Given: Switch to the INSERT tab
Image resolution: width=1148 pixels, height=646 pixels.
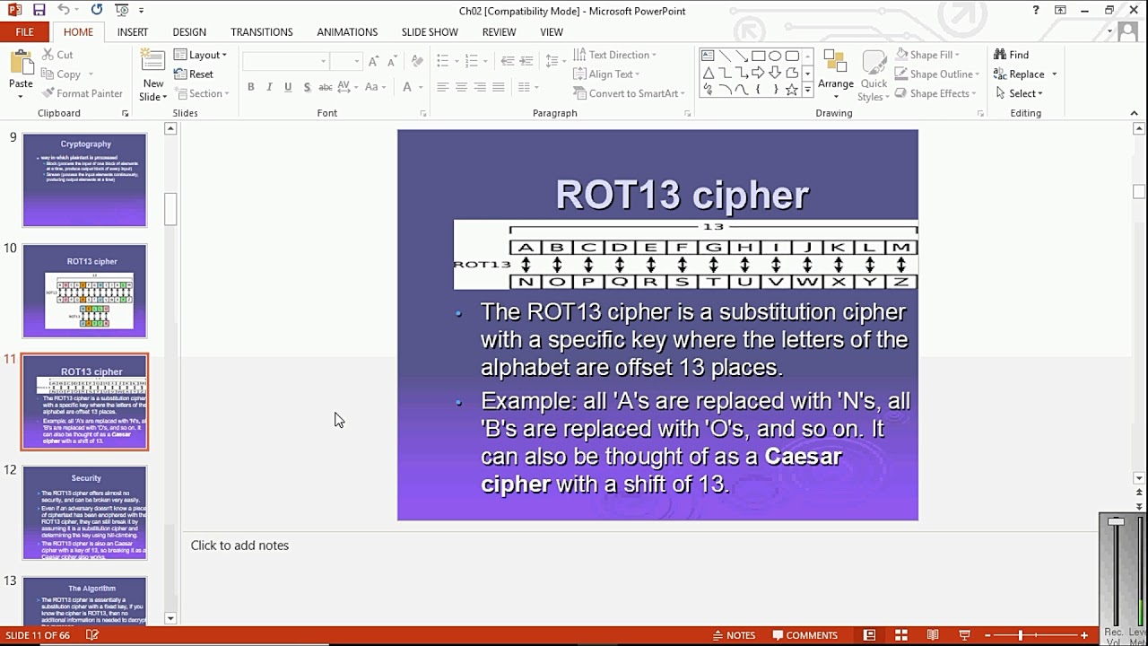Looking at the screenshot, I should pyautogui.click(x=133, y=31).
